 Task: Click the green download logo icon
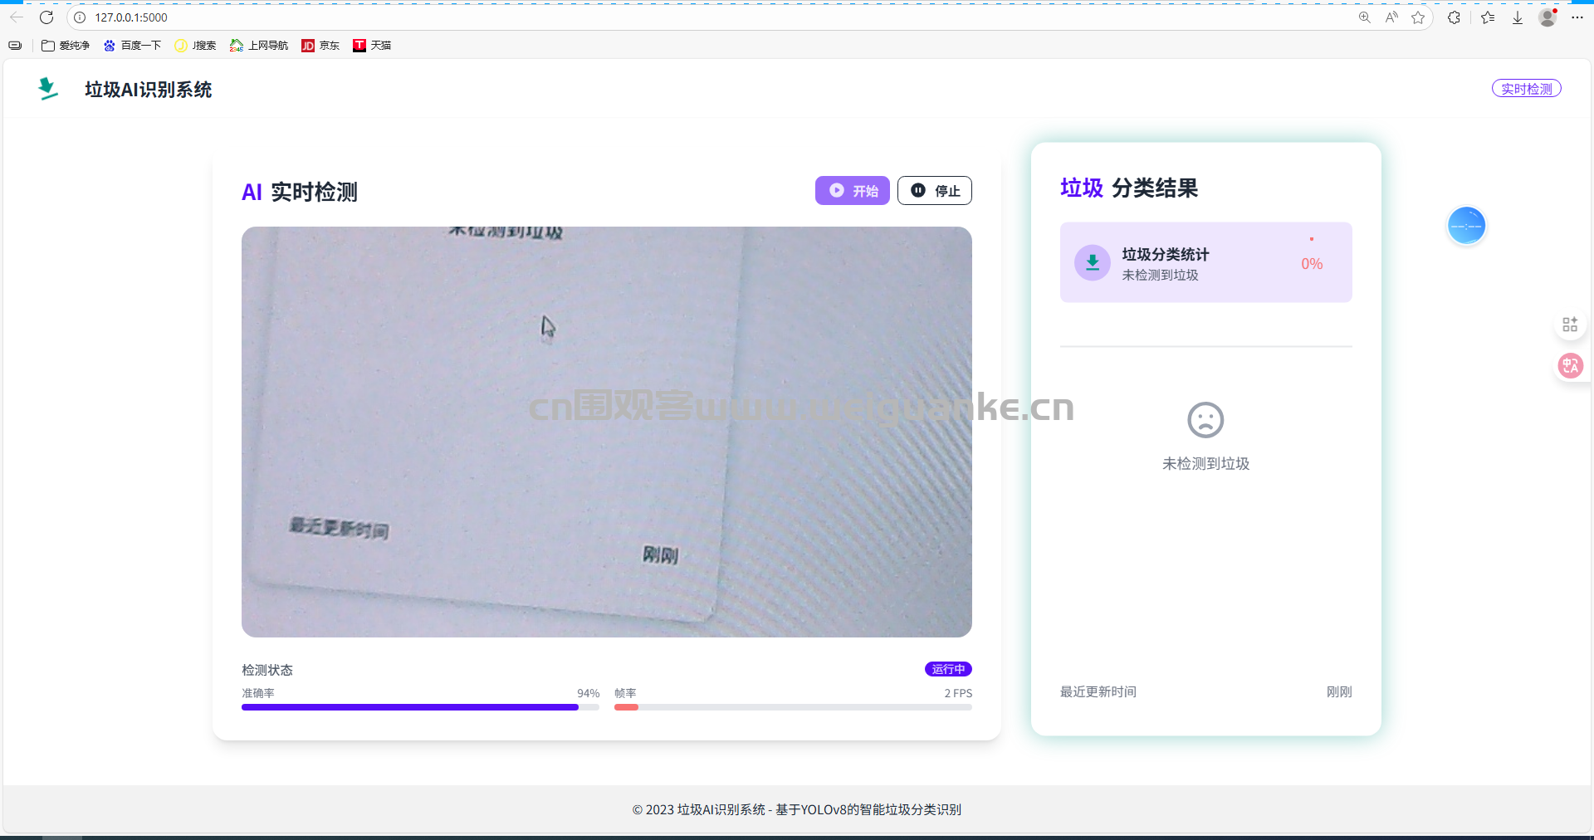(48, 89)
